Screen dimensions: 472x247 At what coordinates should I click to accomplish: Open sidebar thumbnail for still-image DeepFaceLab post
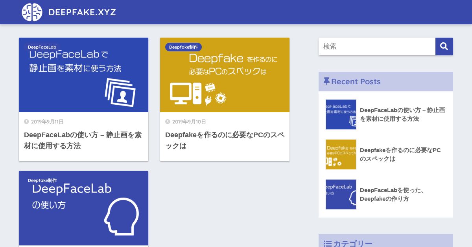tap(341, 114)
